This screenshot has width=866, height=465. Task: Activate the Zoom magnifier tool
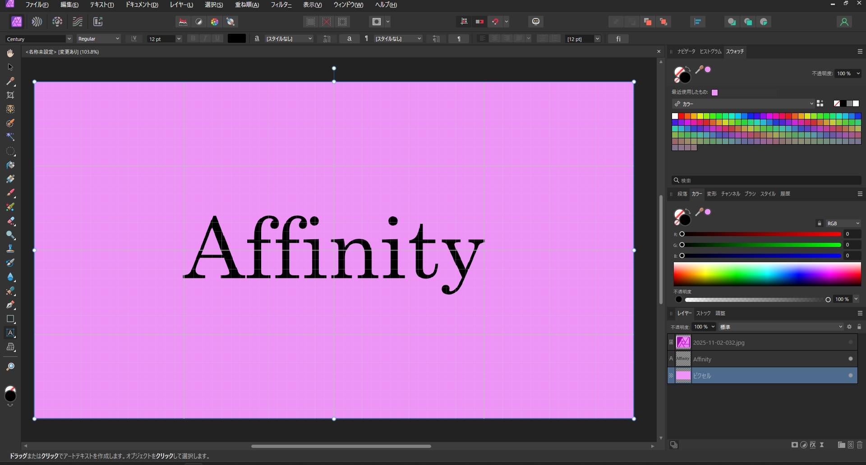tap(10, 367)
